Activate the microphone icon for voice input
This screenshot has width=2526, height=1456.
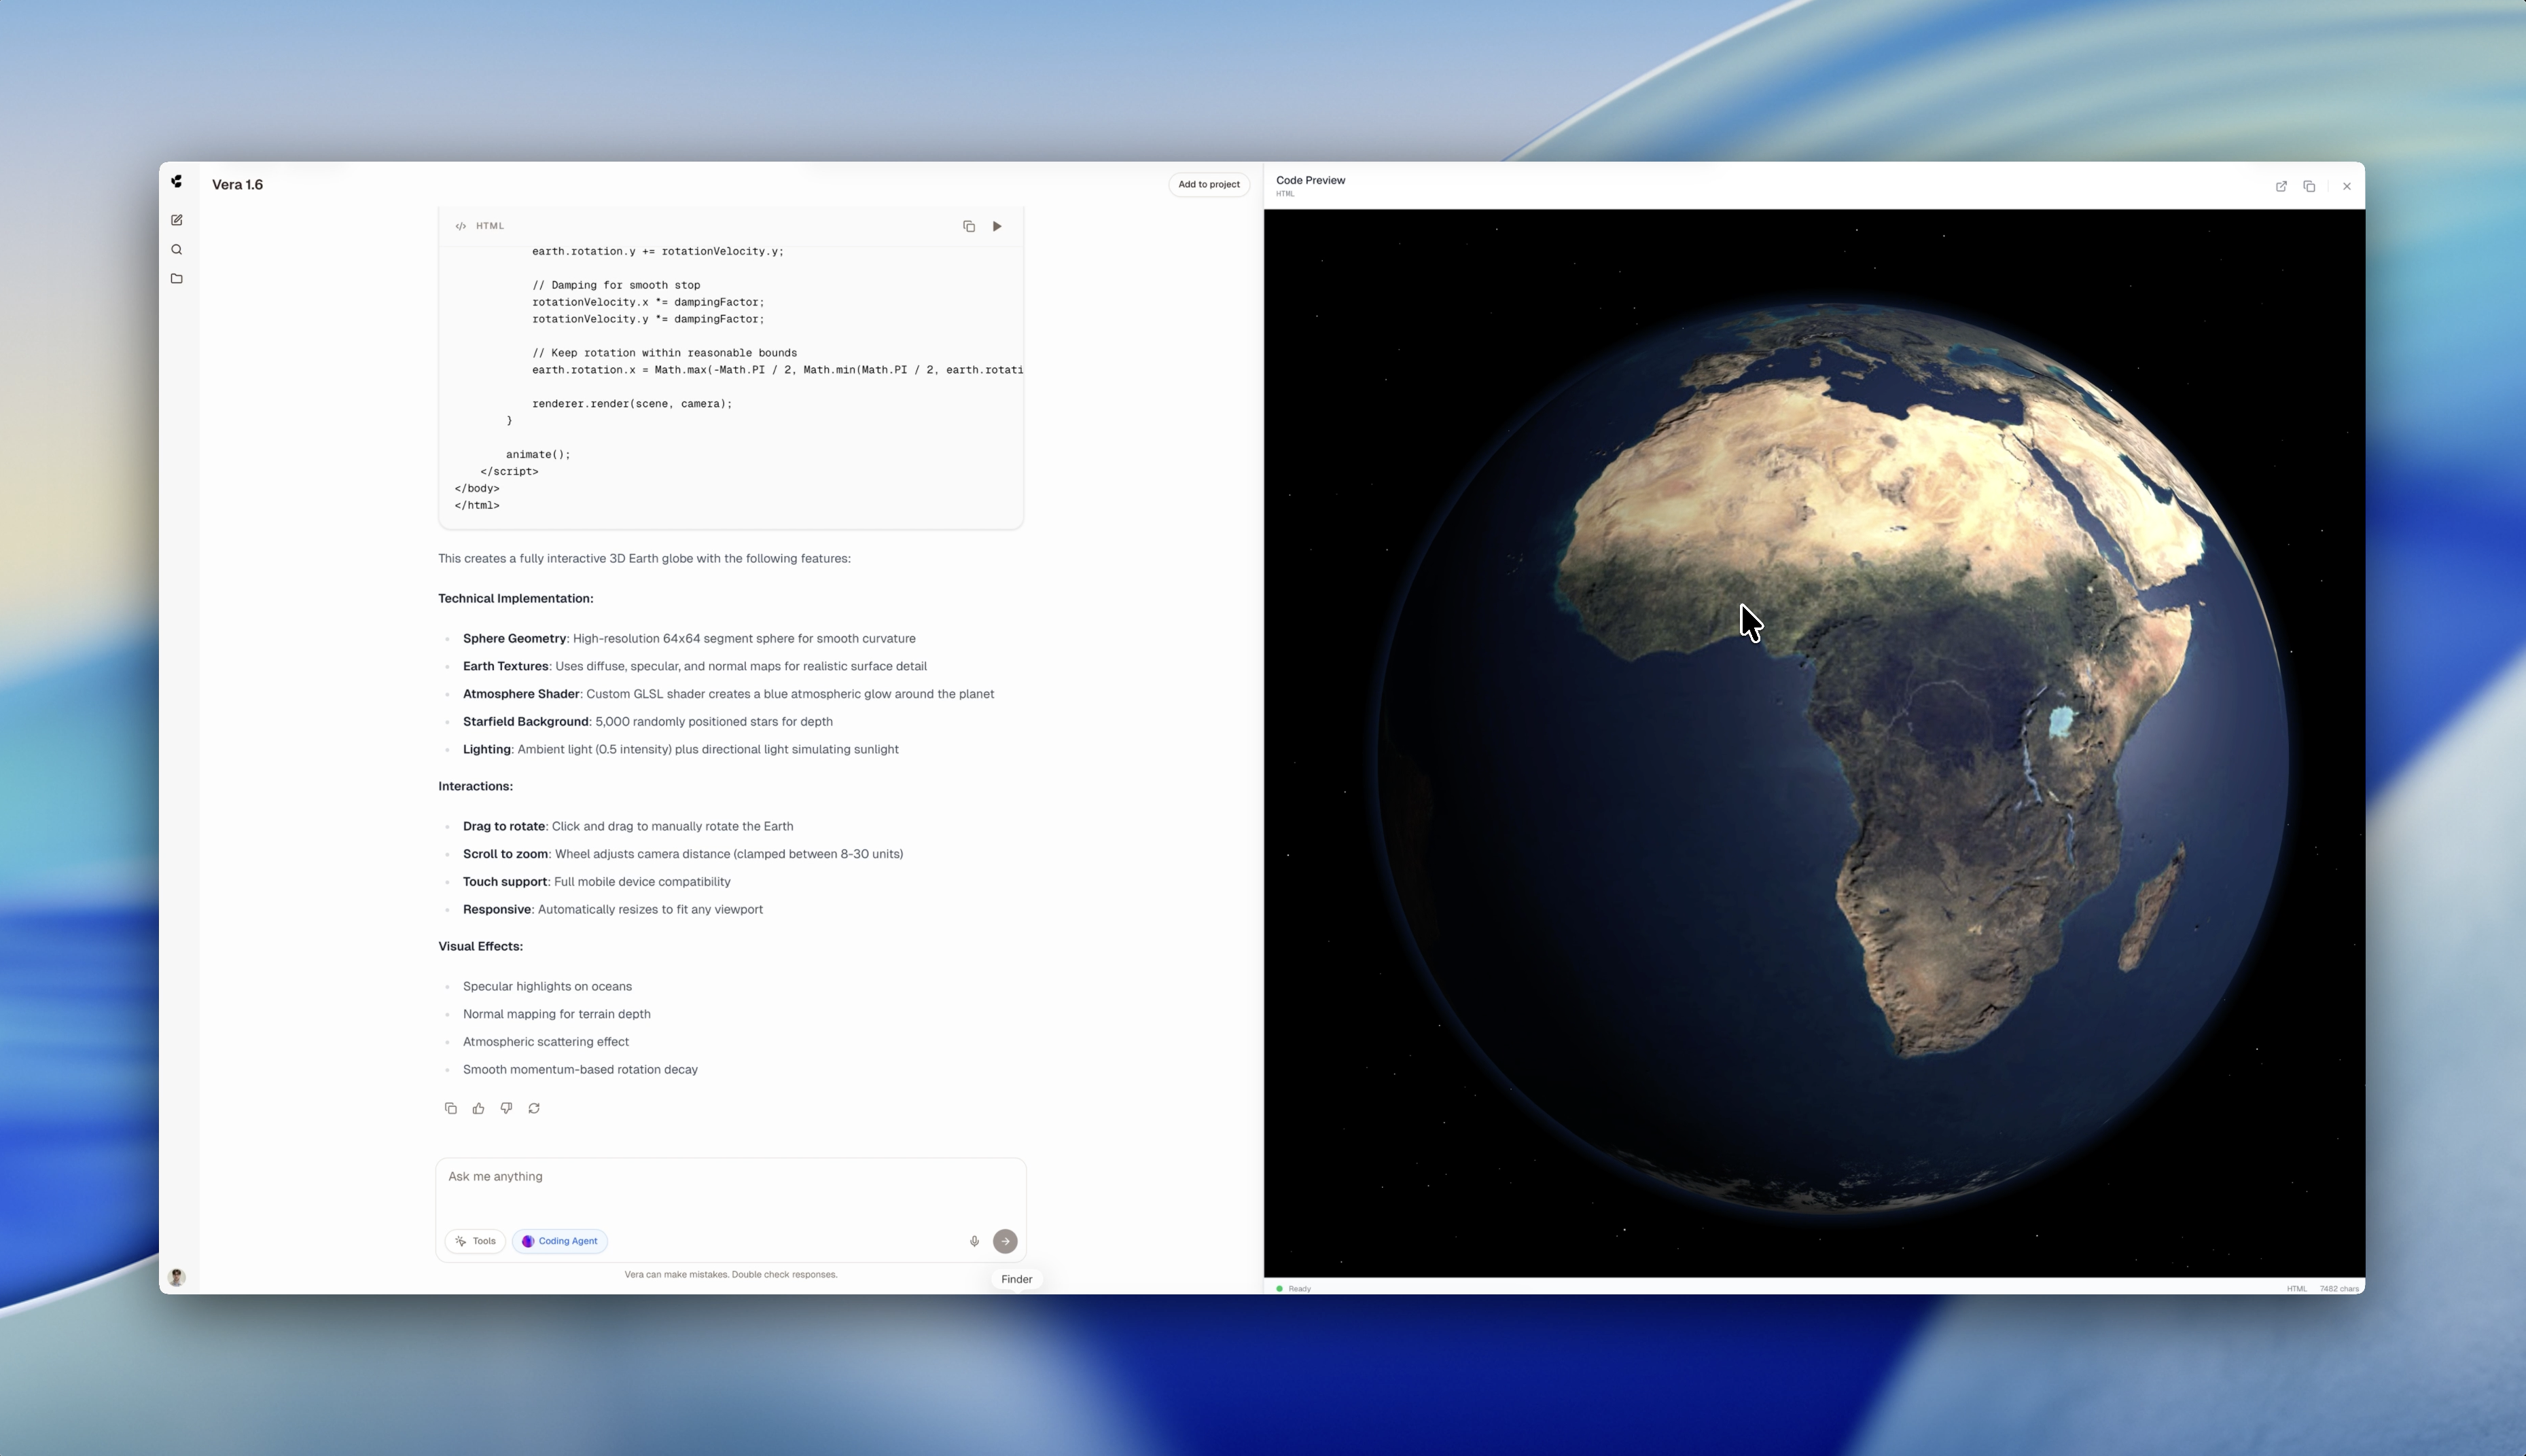pyautogui.click(x=974, y=1240)
